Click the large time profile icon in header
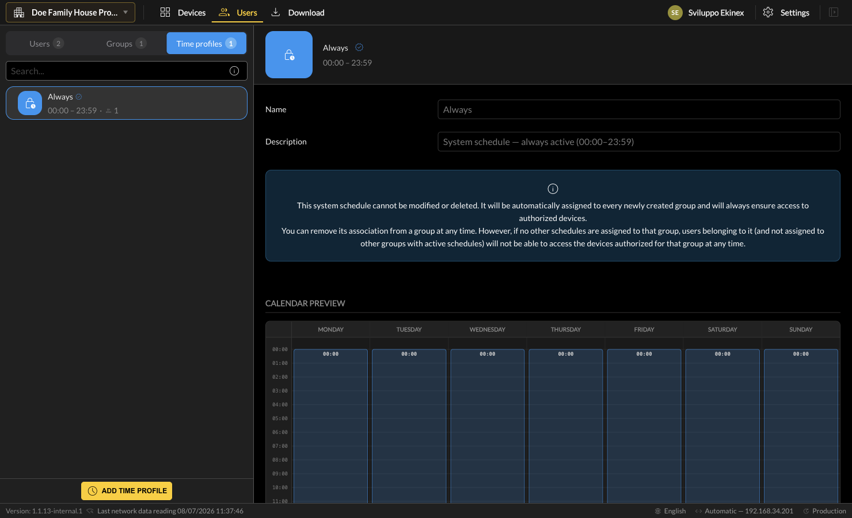 pyautogui.click(x=289, y=55)
